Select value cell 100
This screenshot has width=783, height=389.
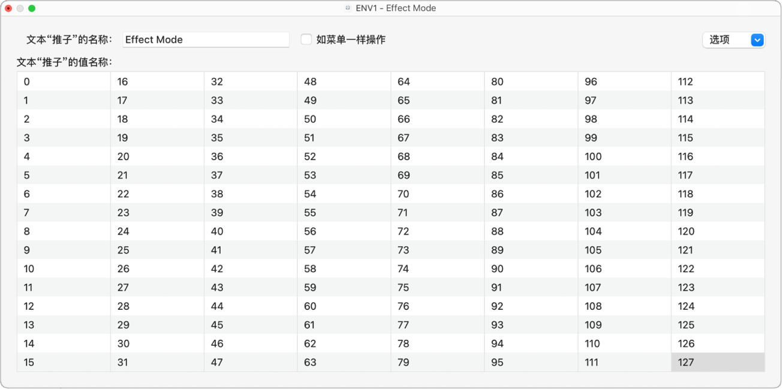tap(624, 156)
